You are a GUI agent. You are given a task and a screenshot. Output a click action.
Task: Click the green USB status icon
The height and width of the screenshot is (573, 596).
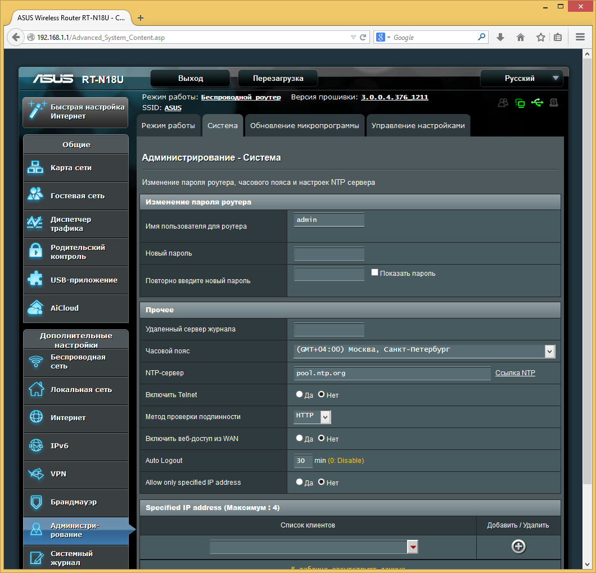[x=537, y=103]
